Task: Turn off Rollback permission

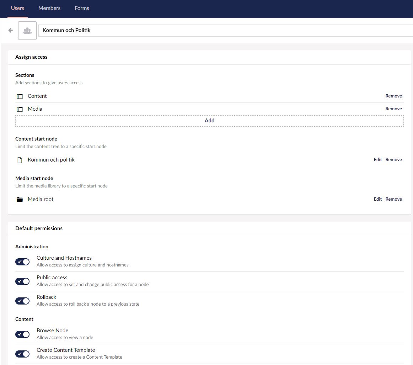Action: point(22,301)
